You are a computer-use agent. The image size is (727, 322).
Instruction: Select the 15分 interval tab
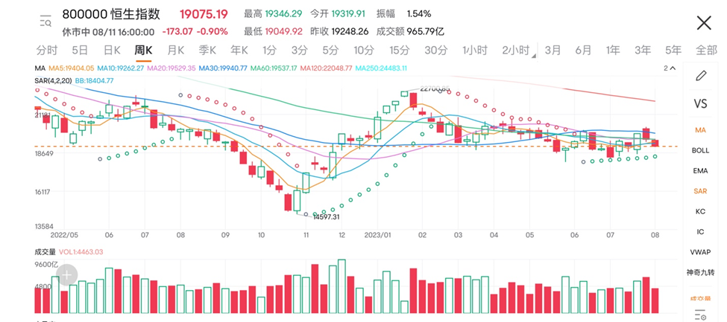coord(399,50)
